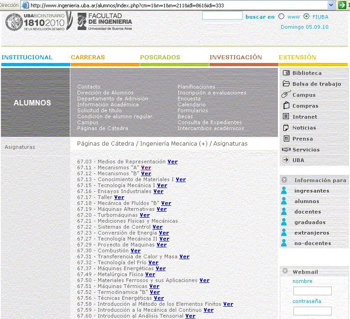Click the Intranet list icon
This screenshot has height=319, width=350.
tap(286, 116)
